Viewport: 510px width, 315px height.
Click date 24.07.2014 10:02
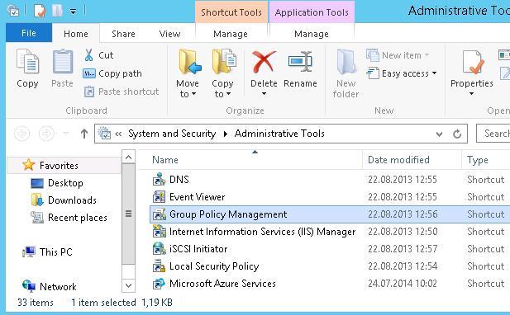[x=403, y=284]
